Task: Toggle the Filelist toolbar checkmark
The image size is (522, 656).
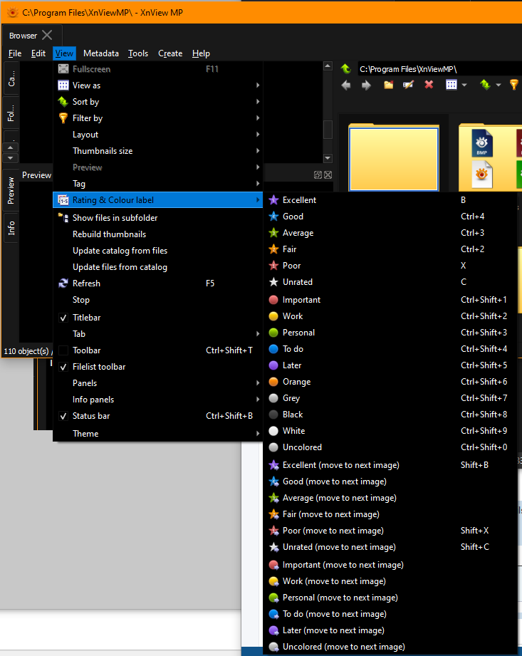Action: pos(63,367)
